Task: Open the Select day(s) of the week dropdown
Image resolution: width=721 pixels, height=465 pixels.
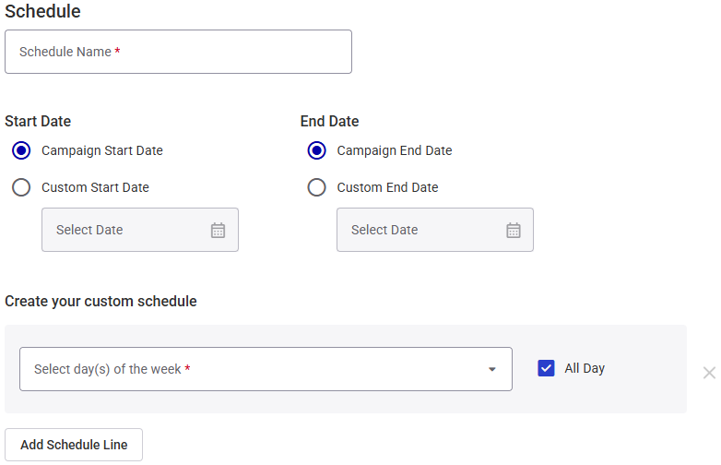Action: (266, 369)
